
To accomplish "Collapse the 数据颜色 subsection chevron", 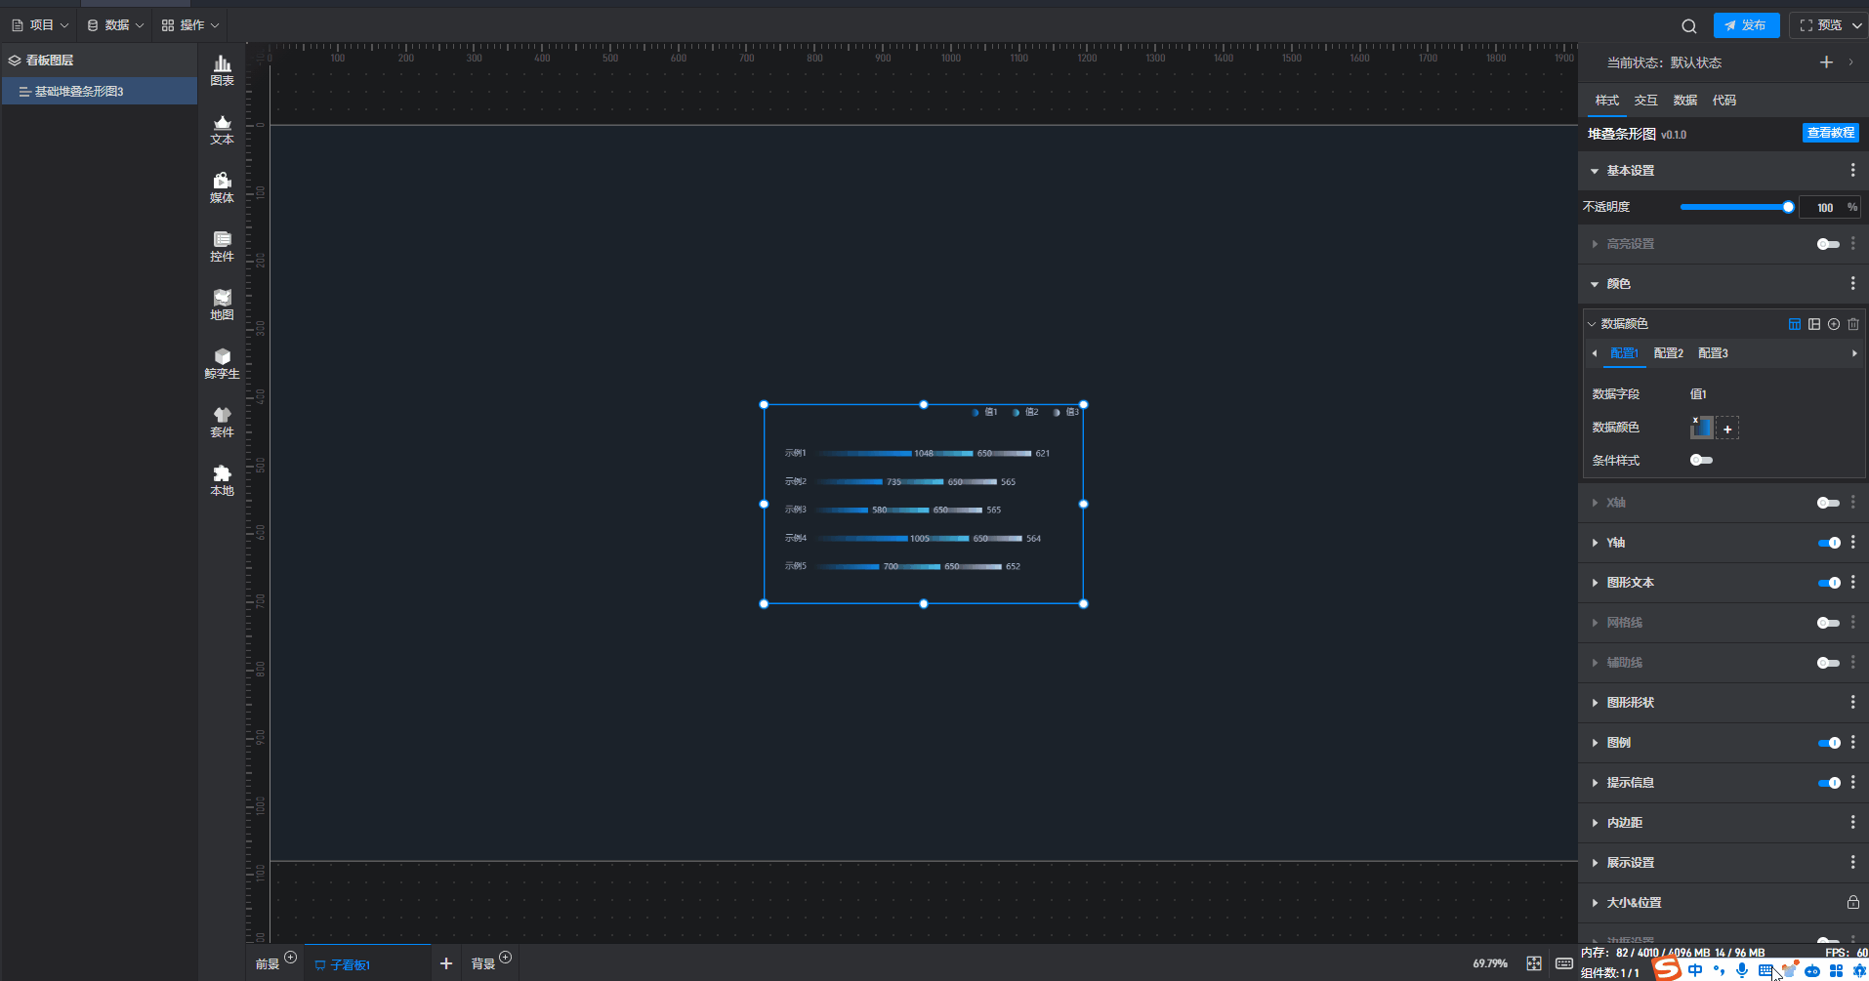I will 1592,324.
